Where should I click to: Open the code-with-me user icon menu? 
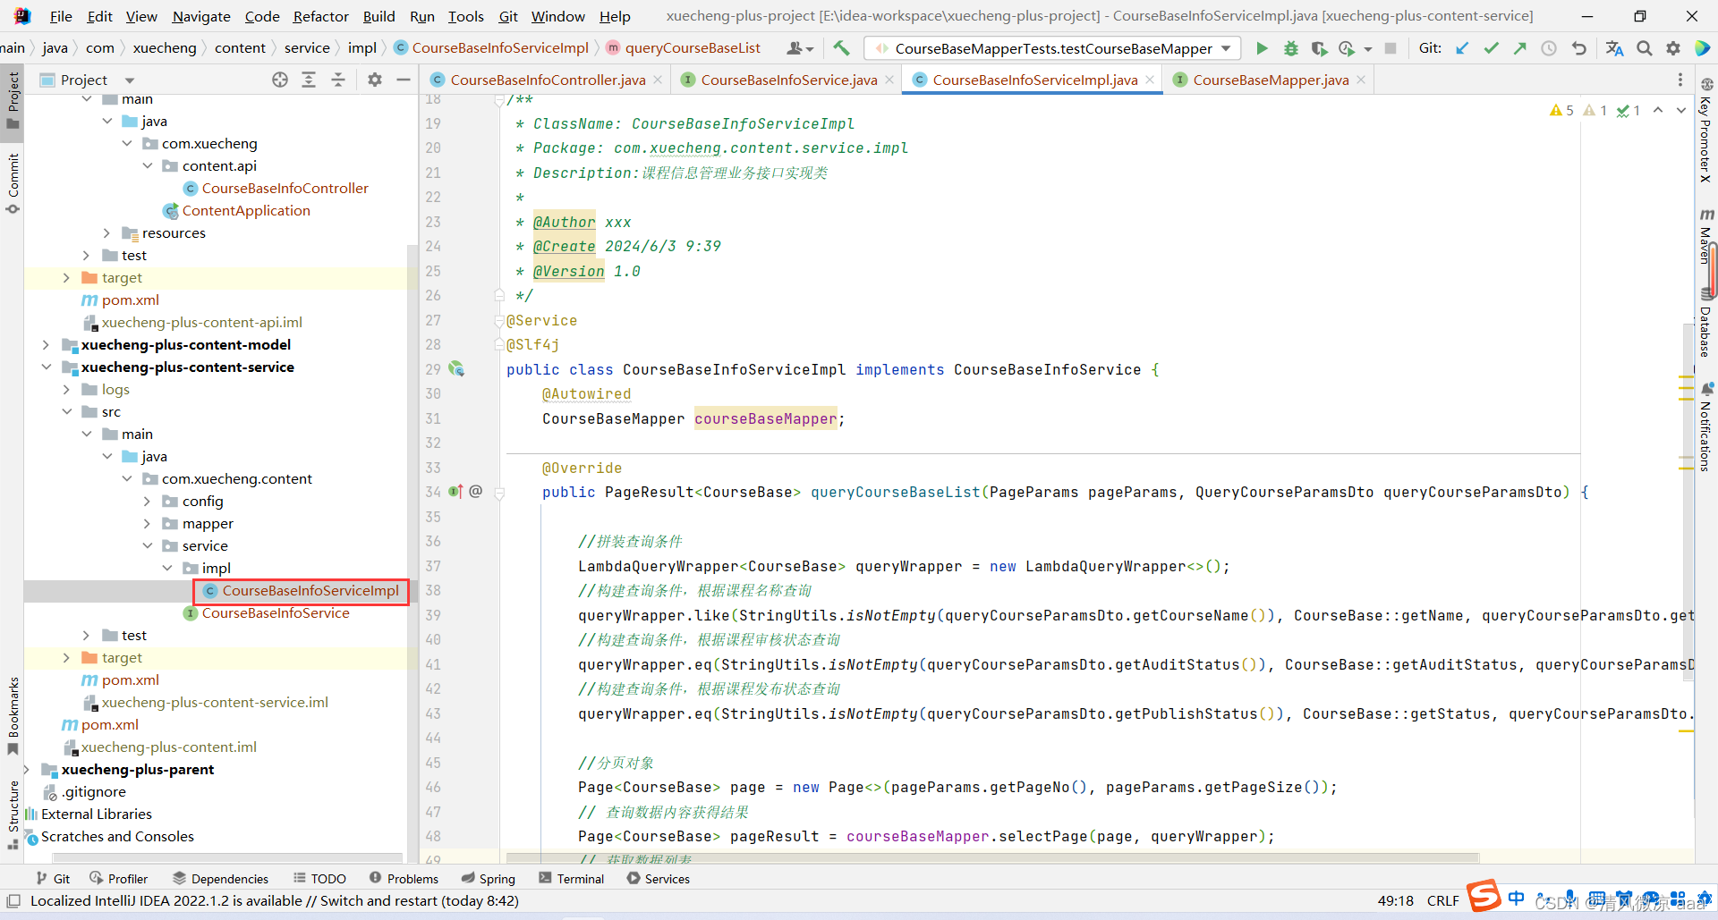click(799, 48)
